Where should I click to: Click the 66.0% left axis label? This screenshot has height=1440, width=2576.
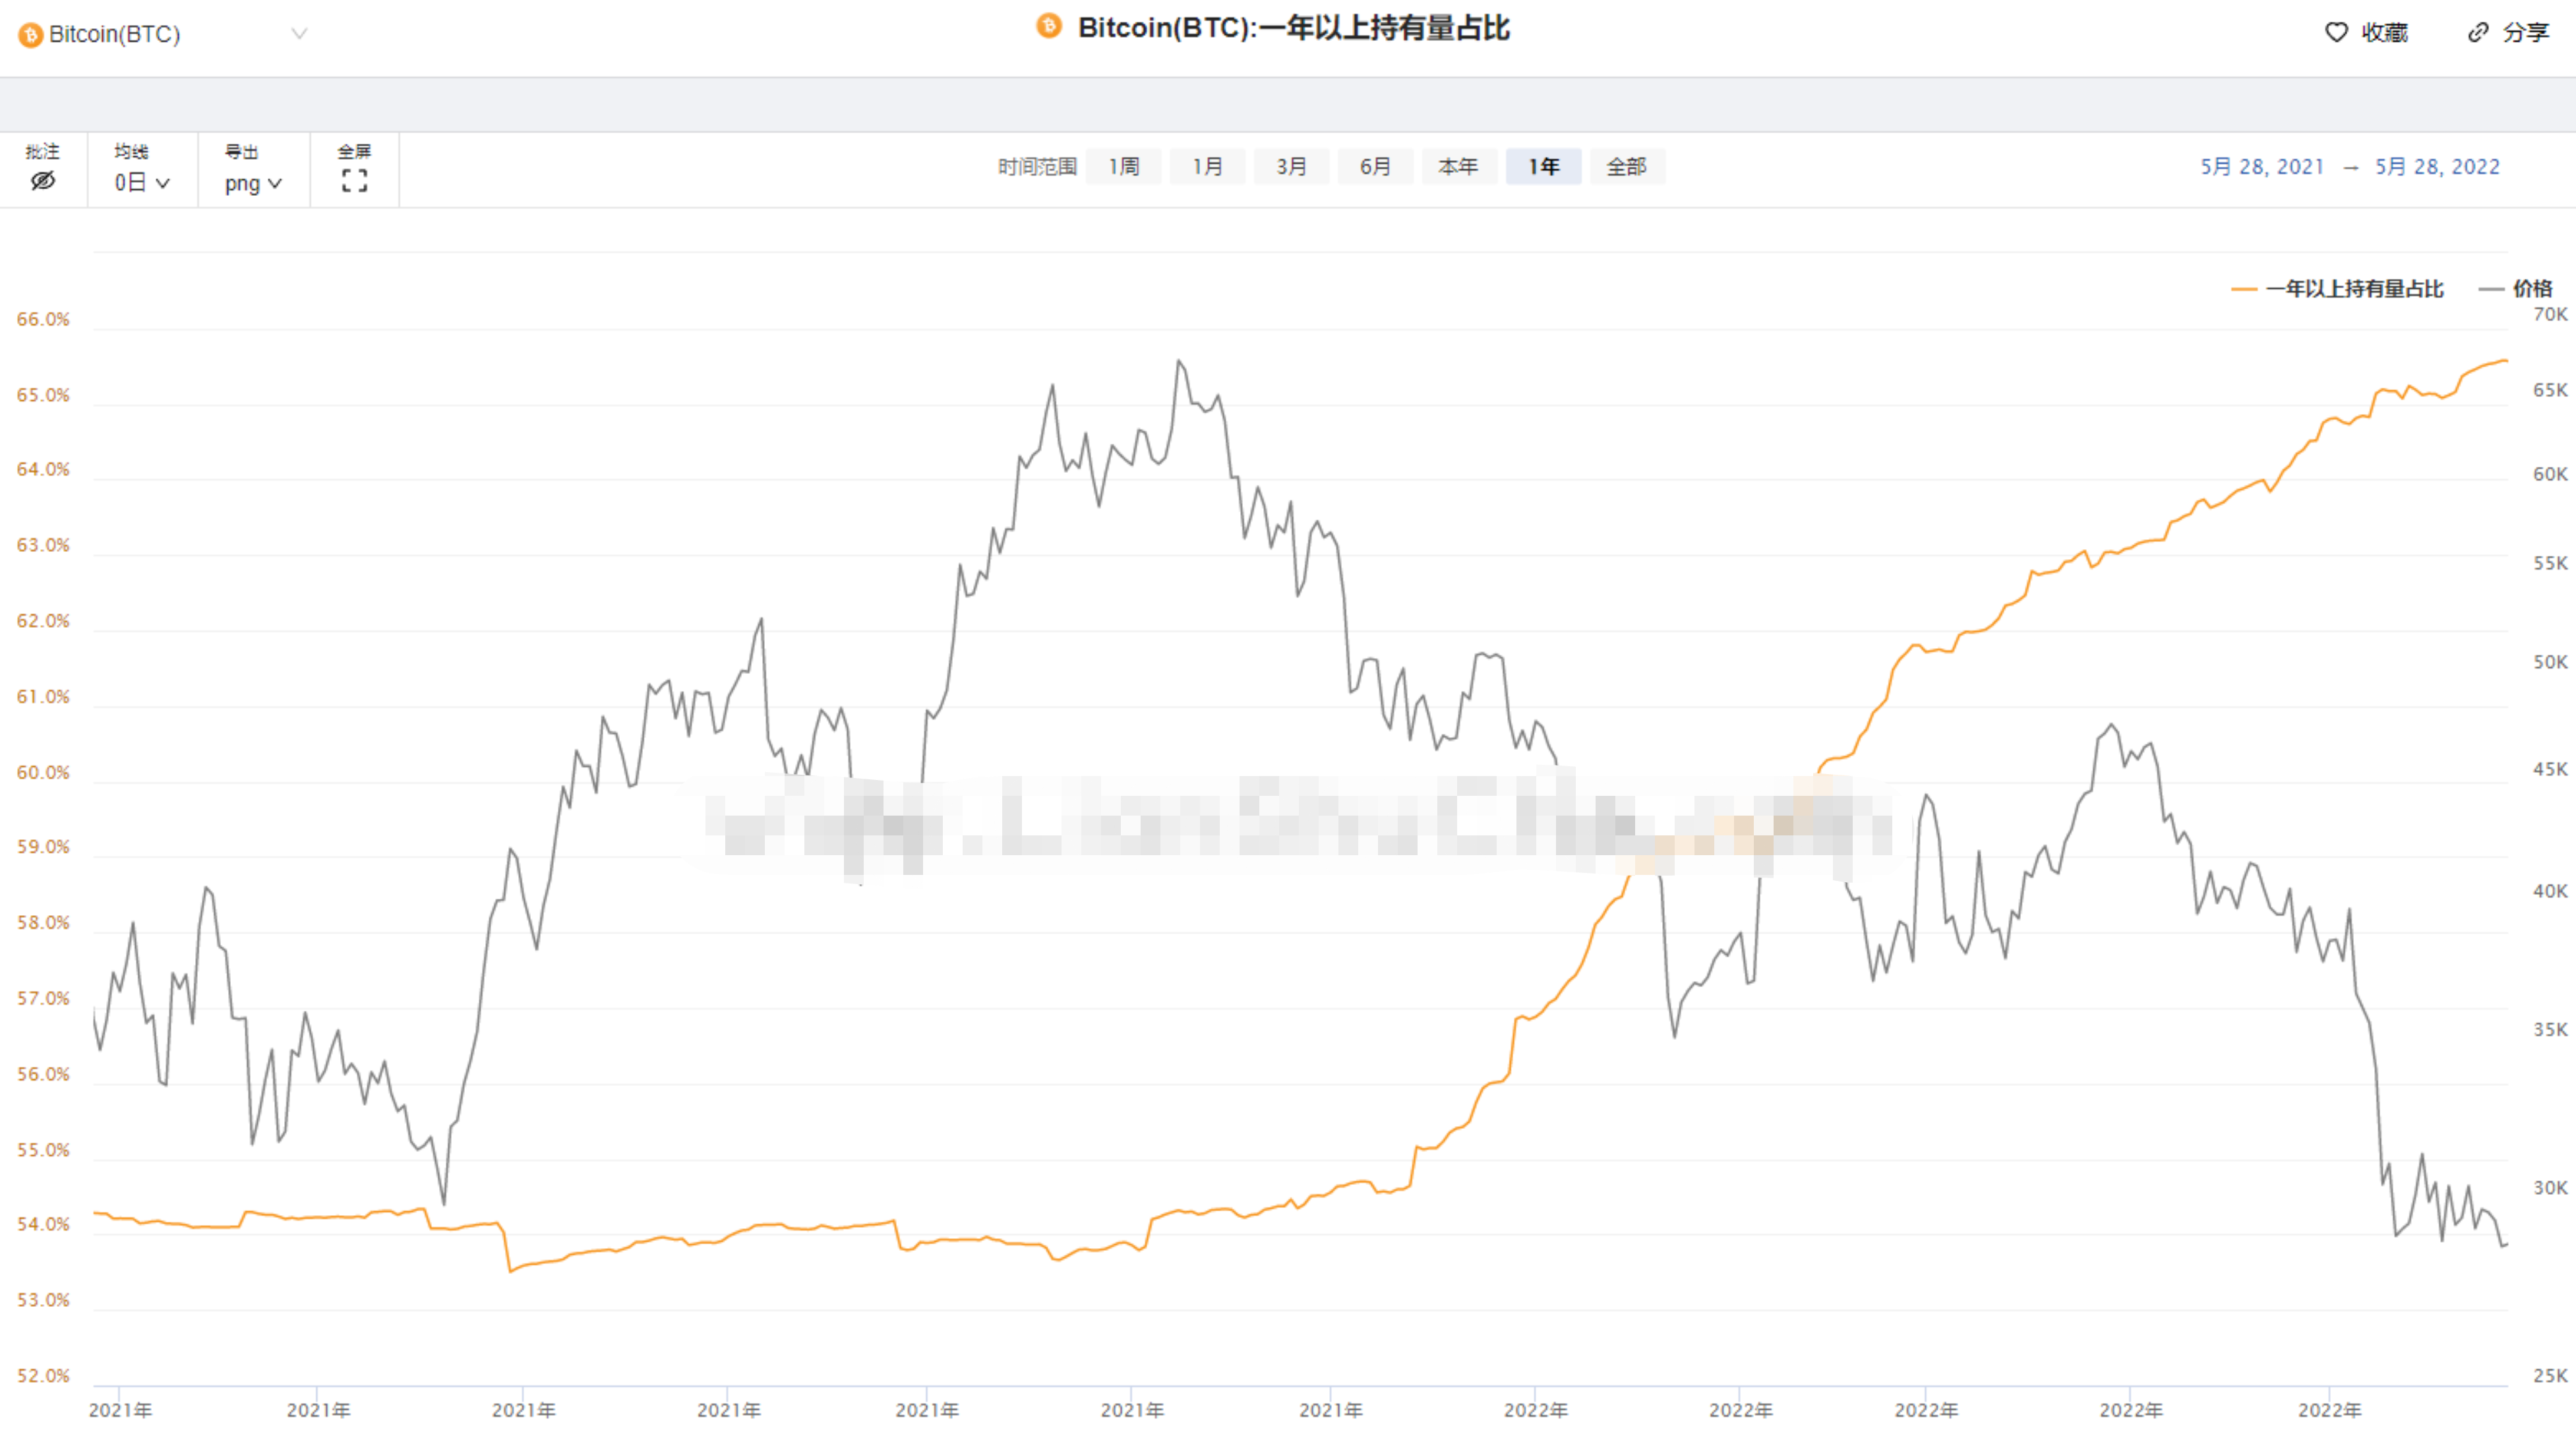[x=43, y=319]
